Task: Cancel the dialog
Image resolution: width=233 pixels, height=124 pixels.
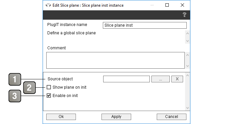Action: pyautogui.click(x=171, y=117)
